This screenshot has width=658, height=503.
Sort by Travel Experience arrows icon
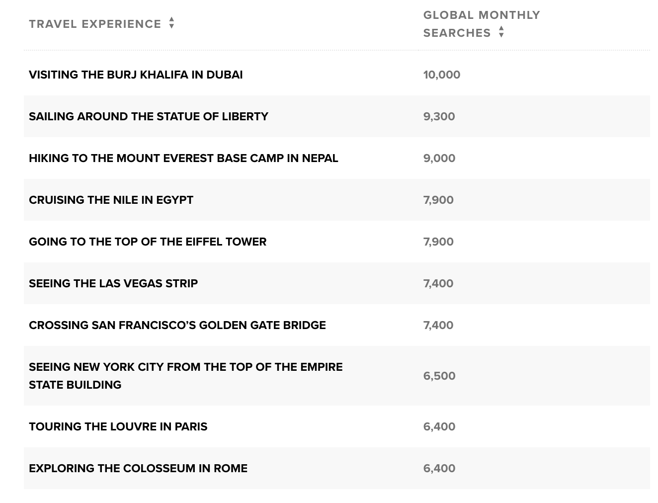pos(171,23)
